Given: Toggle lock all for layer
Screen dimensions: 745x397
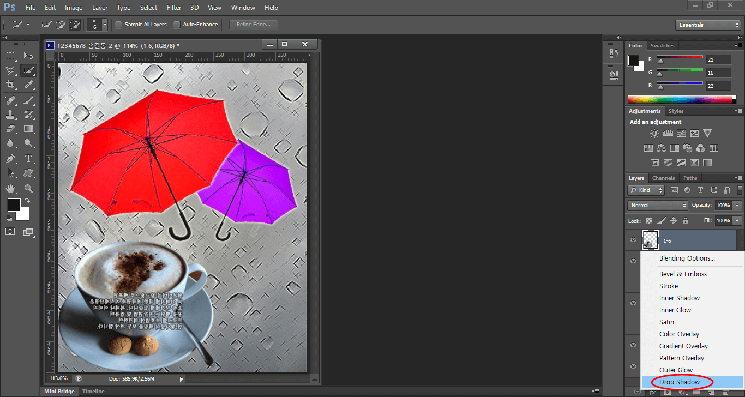Looking at the screenshot, I should click(x=686, y=221).
